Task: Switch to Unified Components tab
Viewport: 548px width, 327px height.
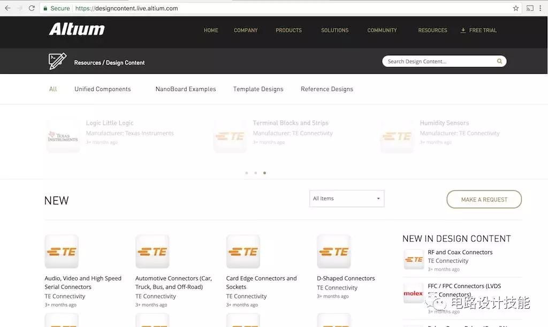Action: 102,89
